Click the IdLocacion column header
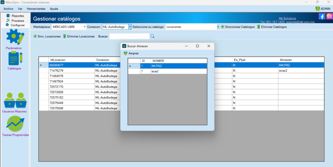Viewport: 333px width, 167px height. click(x=71, y=60)
